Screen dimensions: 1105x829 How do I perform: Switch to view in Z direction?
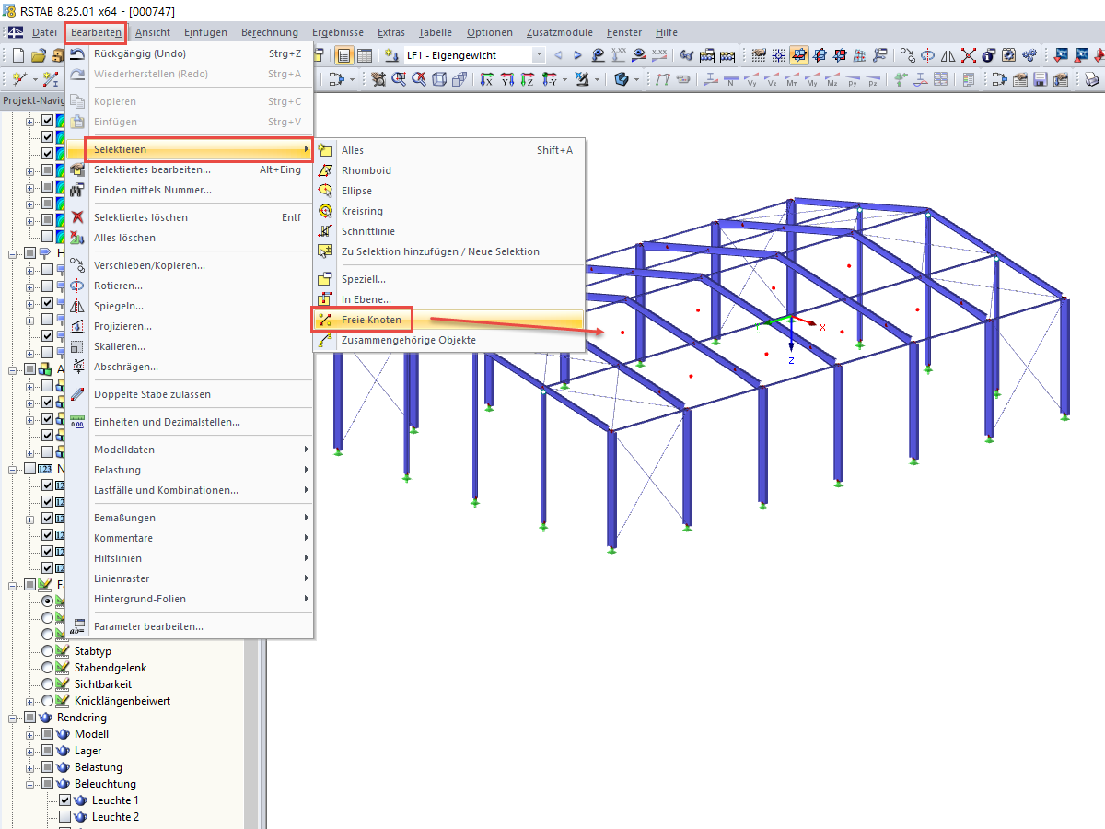pyautogui.click(x=528, y=80)
